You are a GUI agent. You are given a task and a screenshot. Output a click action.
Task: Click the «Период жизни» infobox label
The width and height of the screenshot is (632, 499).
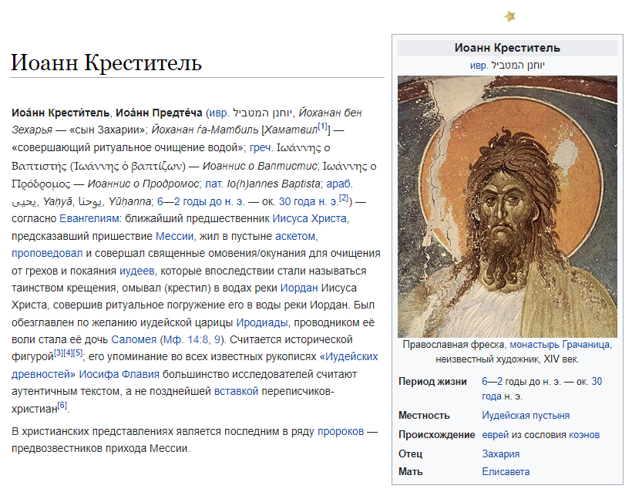432,382
